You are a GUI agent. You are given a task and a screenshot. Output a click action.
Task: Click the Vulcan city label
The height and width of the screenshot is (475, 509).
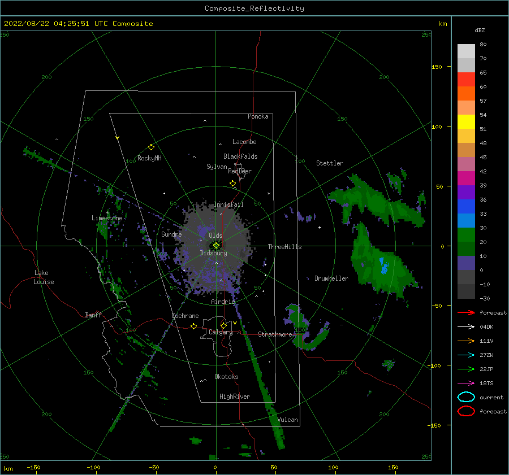click(288, 420)
